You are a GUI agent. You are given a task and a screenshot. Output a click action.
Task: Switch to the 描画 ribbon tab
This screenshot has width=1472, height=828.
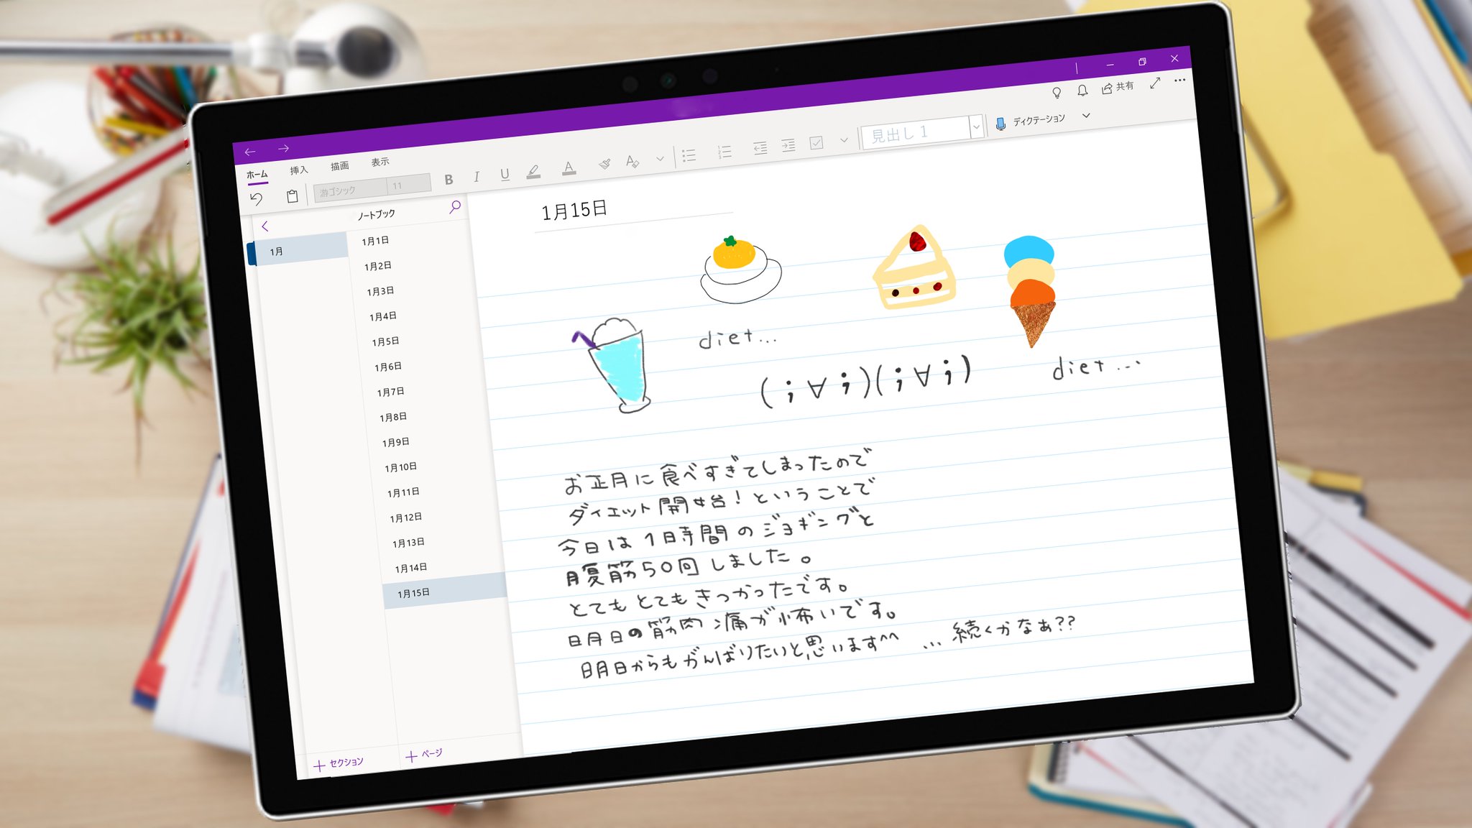339,164
